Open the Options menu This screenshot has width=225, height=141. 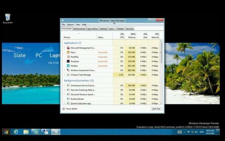[x=70, y=25]
